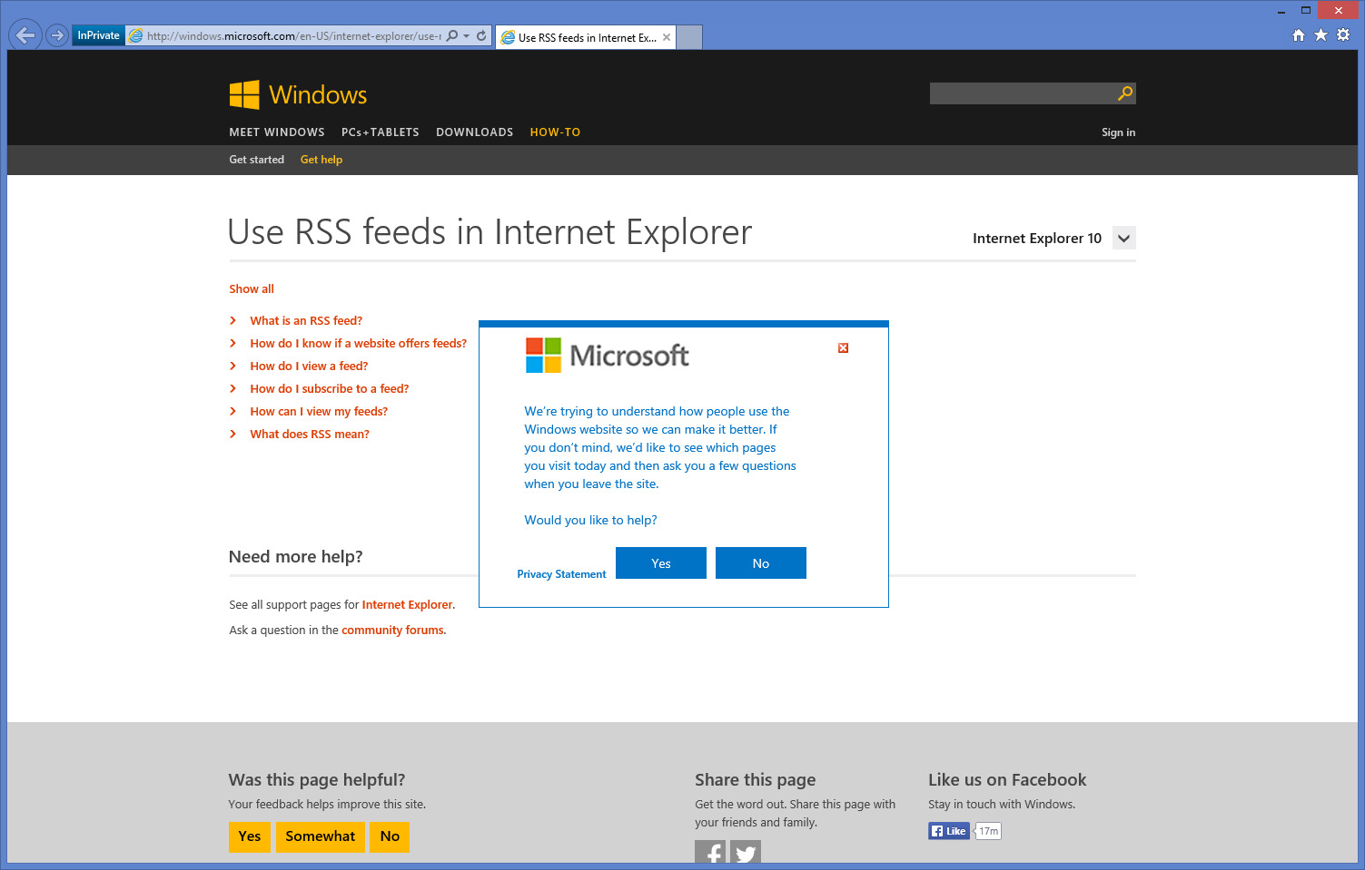Click No in the survey dialog
This screenshot has height=870, width=1365.
pos(761,563)
